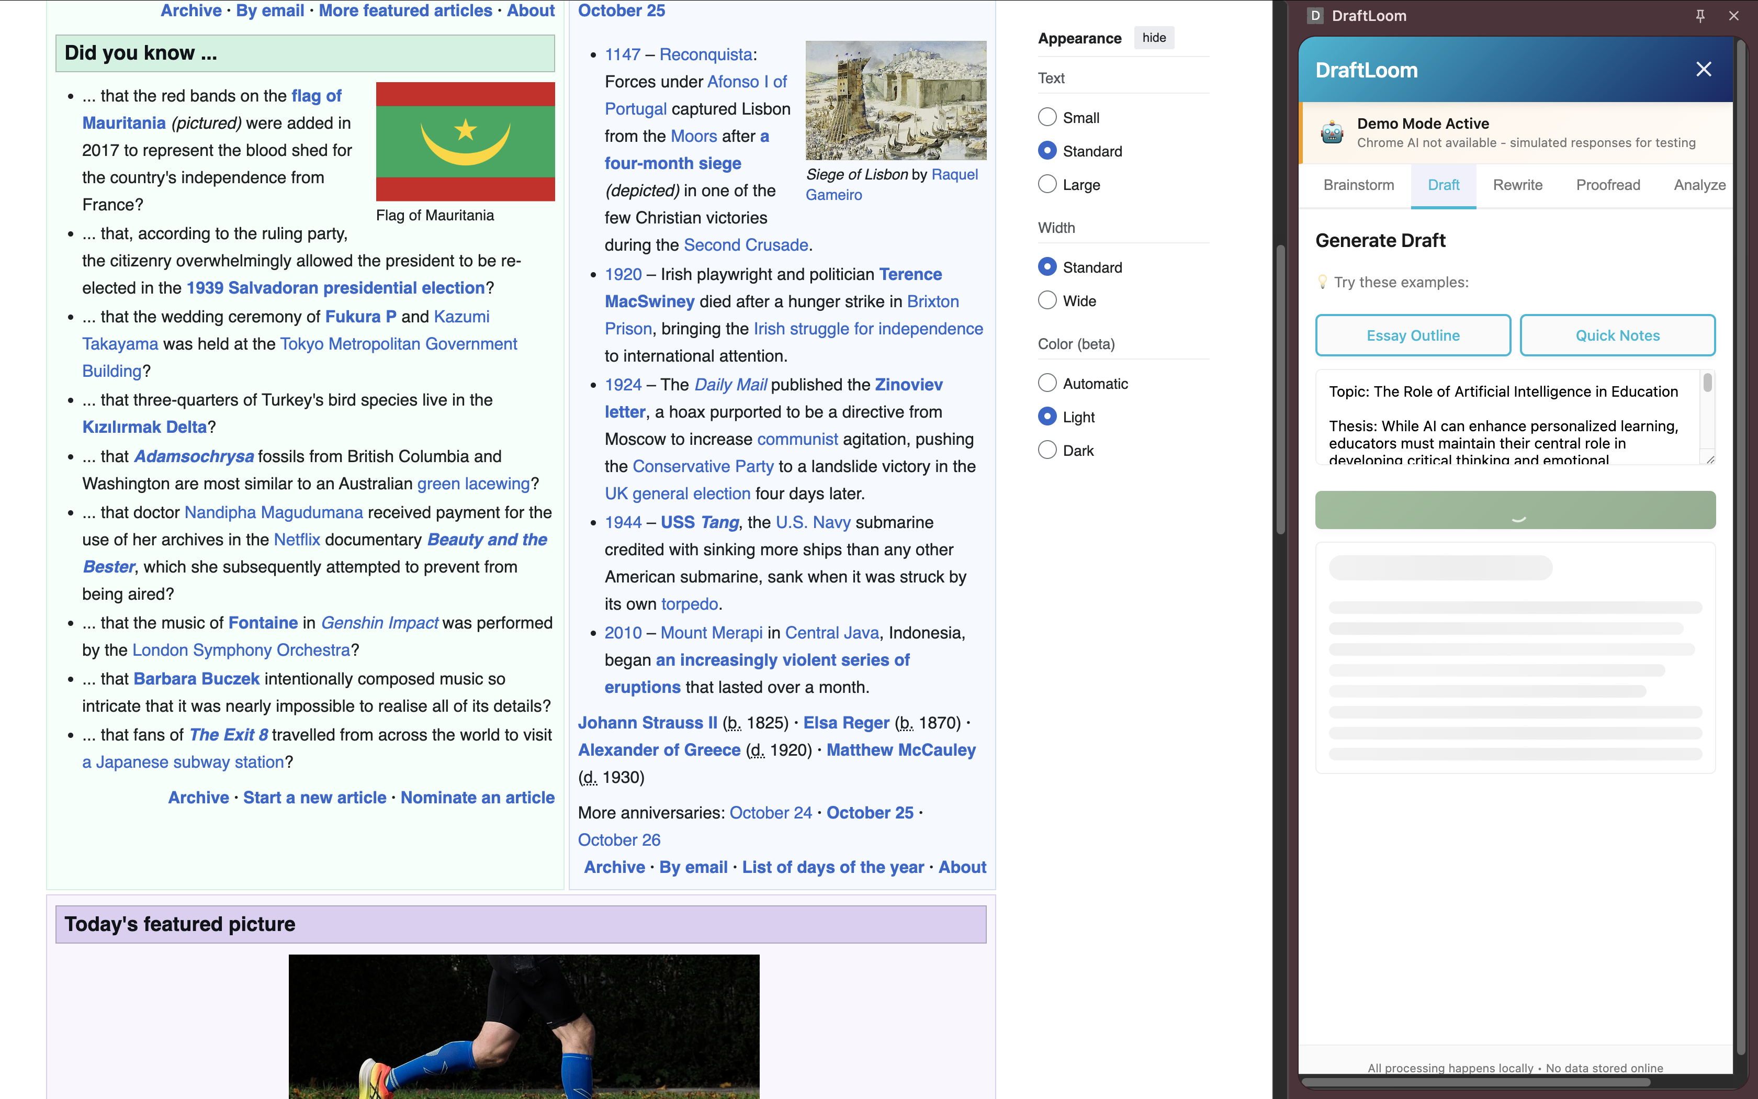Open the Proofread tab
Image resolution: width=1758 pixels, height=1099 pixels.
[x=1608, y=185]
